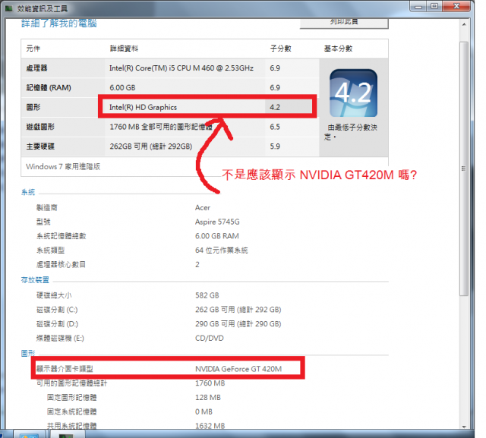
Task: Click the 6.00 GB memory detail cell
Action: (122, 87)
